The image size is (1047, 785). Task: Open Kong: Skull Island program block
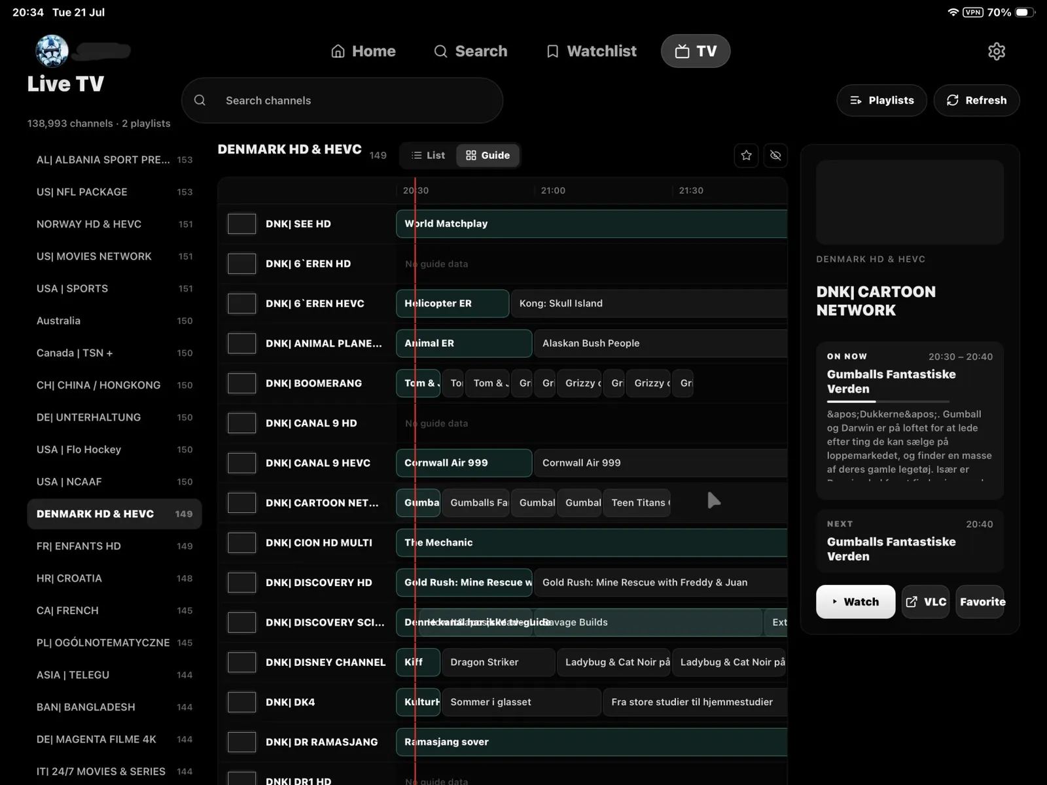click(649, 304)
